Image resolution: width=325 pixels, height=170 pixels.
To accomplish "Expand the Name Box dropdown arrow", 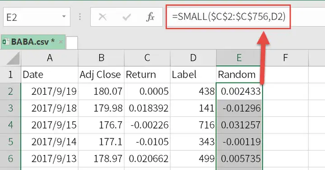I will (64, 17).
